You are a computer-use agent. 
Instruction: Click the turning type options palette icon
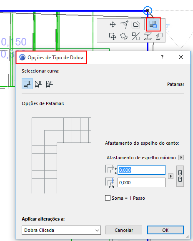click(x=153, y=24)
